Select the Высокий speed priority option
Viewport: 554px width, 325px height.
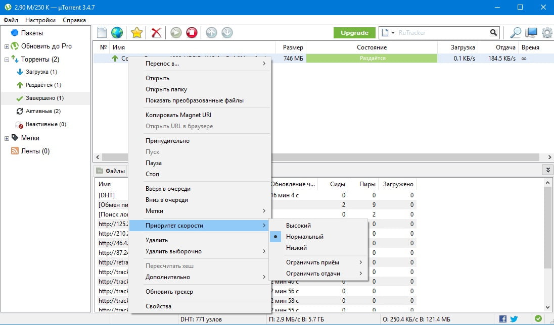298,226
